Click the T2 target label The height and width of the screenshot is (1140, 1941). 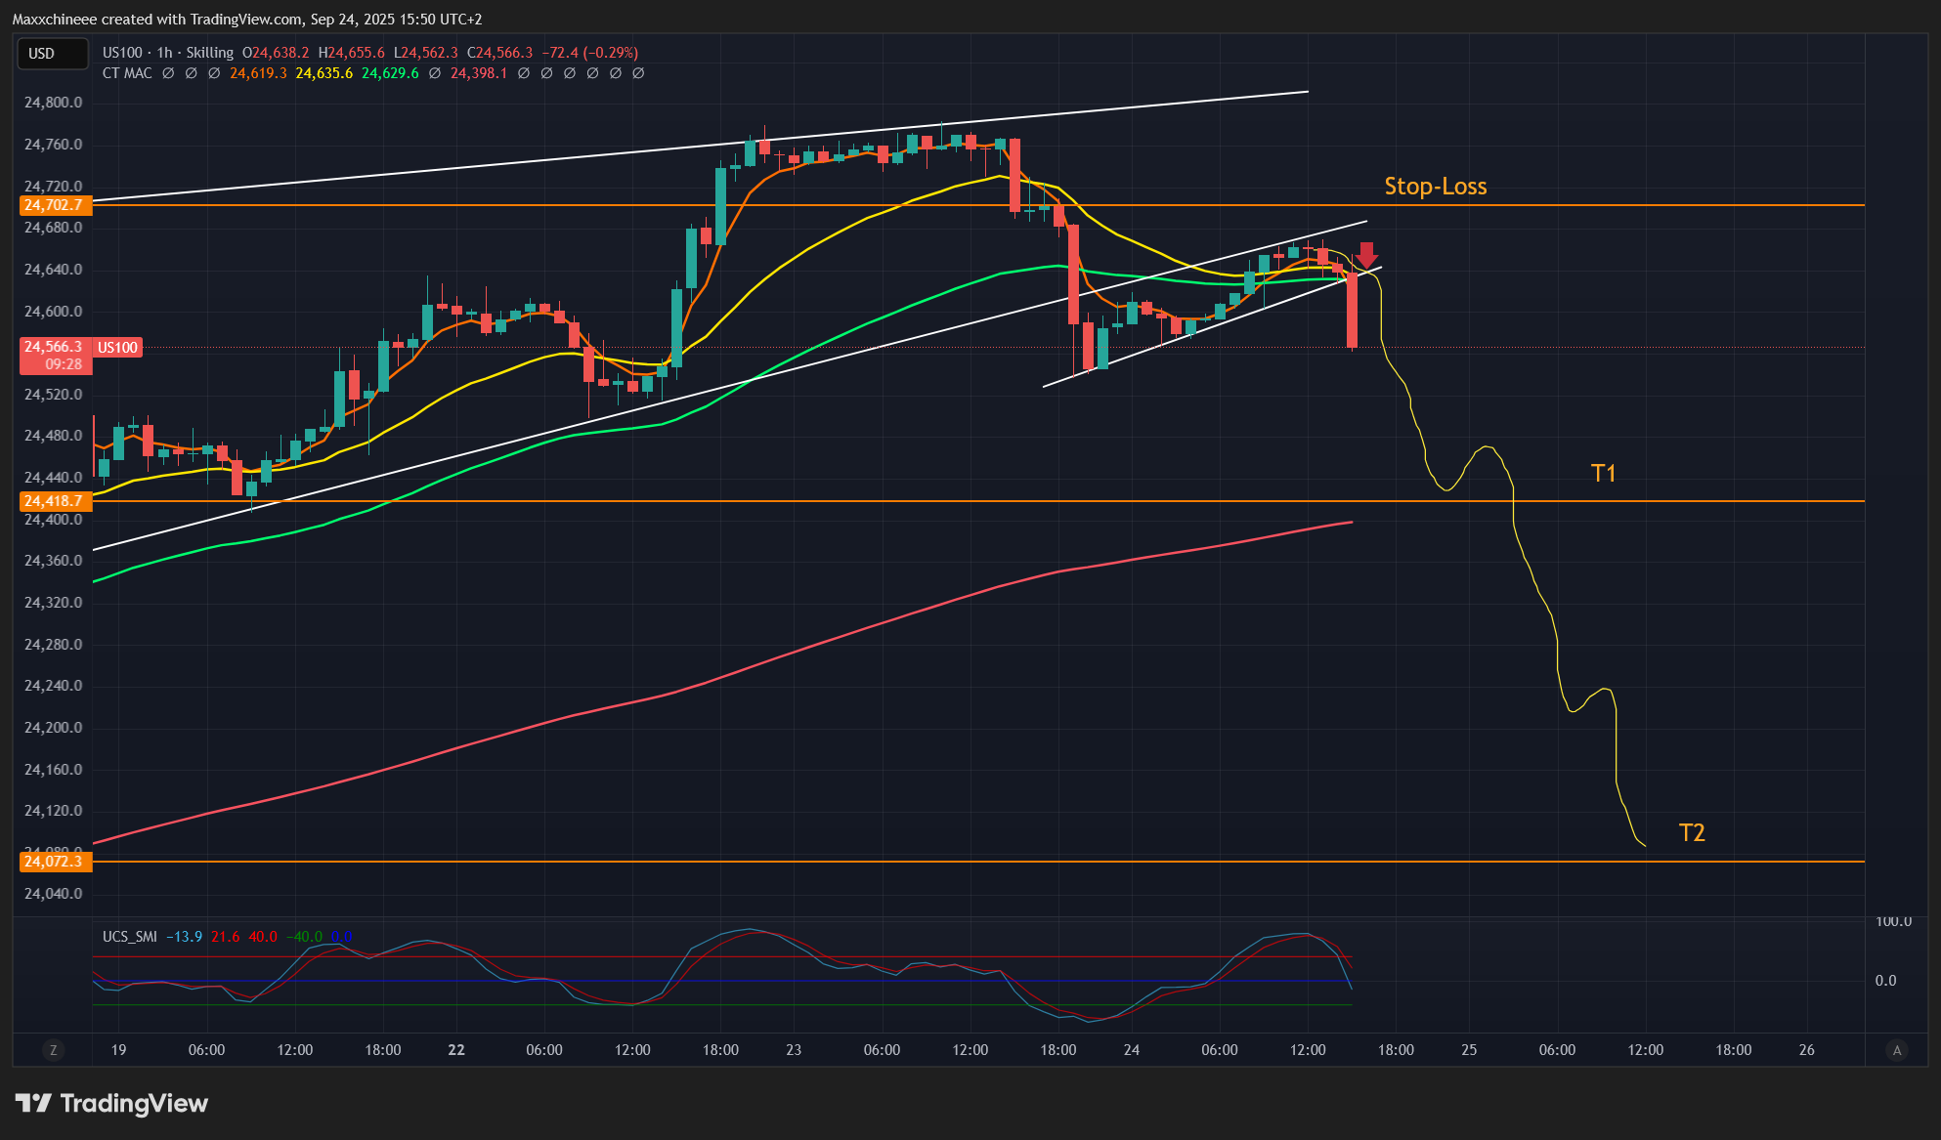(x=1692, y=832)
